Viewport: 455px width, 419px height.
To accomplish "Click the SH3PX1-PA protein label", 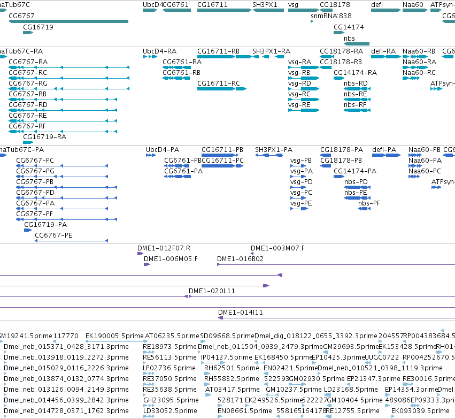I will [x=274, y=150].
